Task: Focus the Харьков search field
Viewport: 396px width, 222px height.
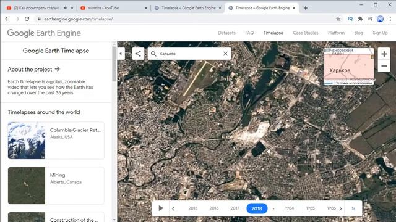Action: coord(189,54)
